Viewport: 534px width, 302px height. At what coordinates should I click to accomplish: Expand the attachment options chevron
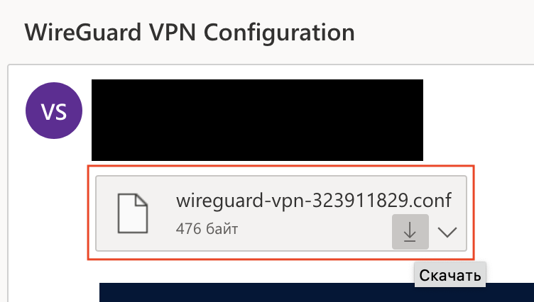[x=447, y=232]
